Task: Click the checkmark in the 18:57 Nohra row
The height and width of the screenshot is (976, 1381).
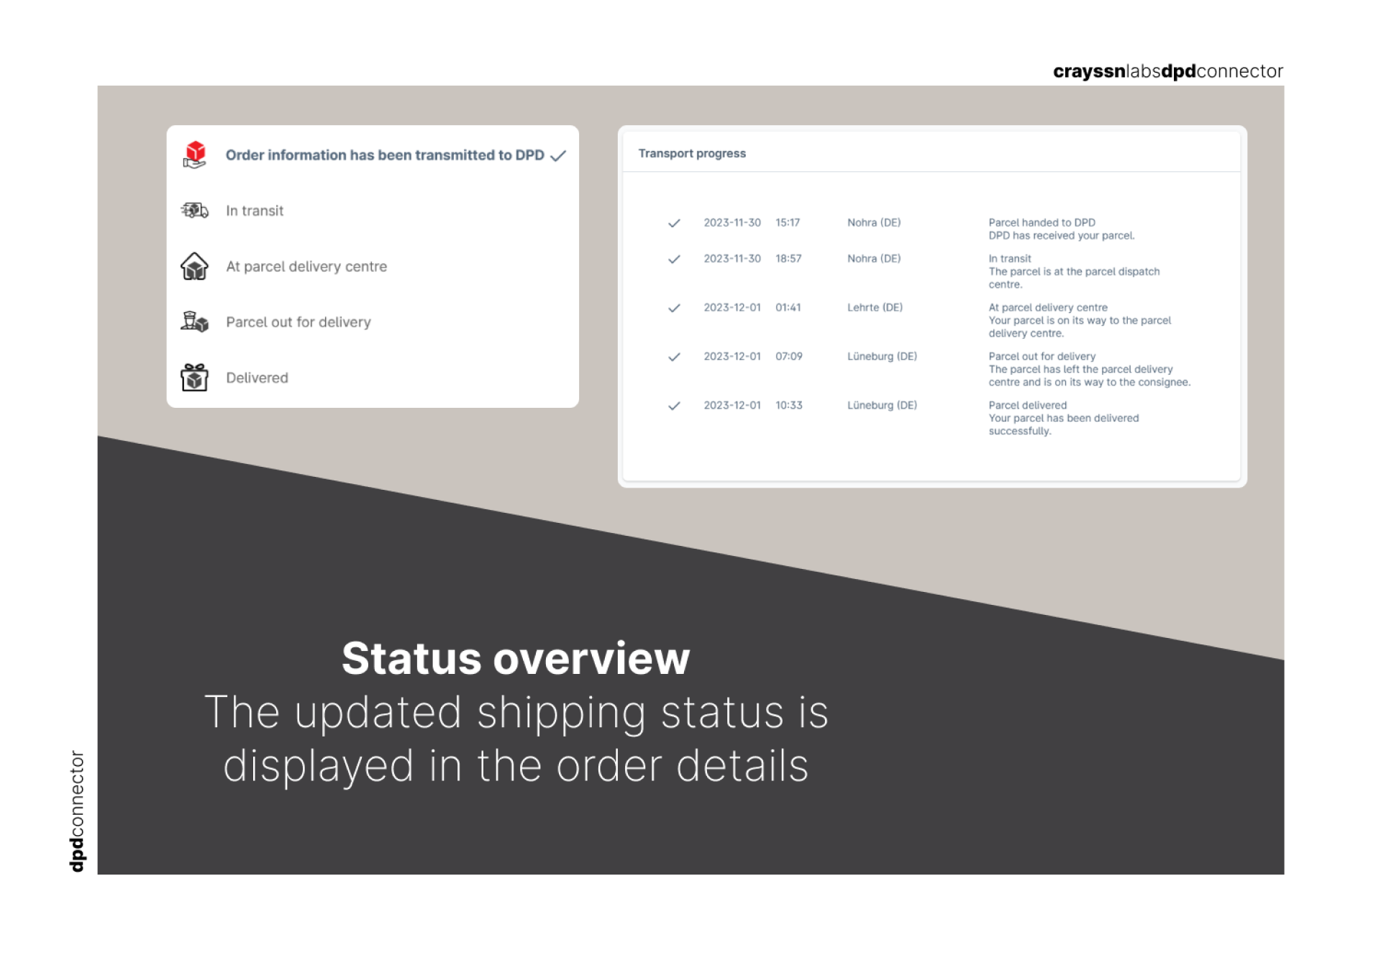Action: pyautogui.click(x=674, y=259)
